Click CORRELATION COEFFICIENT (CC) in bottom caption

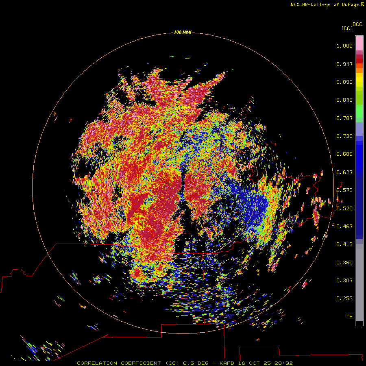128,363
